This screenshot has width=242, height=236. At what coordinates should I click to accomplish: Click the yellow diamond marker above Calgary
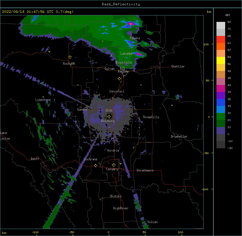tap(114, 165)
